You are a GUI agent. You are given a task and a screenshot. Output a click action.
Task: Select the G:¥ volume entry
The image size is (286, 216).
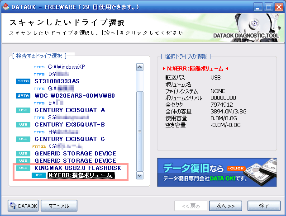(61, 89)
